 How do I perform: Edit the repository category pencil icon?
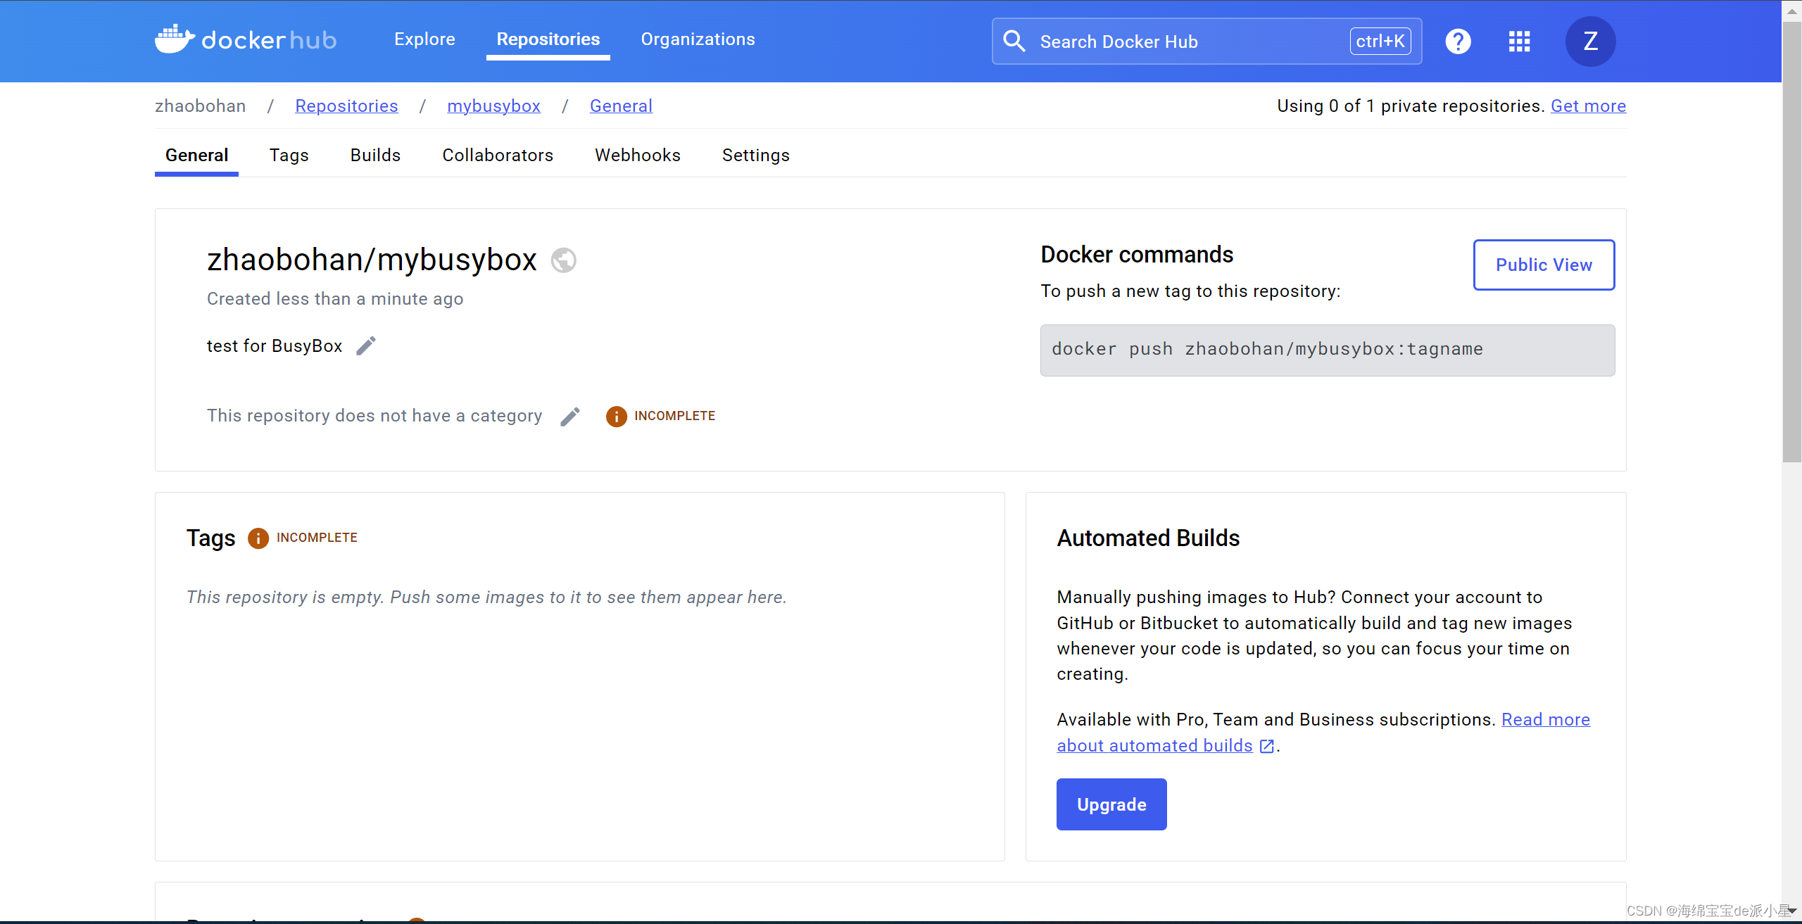(570, 417)
